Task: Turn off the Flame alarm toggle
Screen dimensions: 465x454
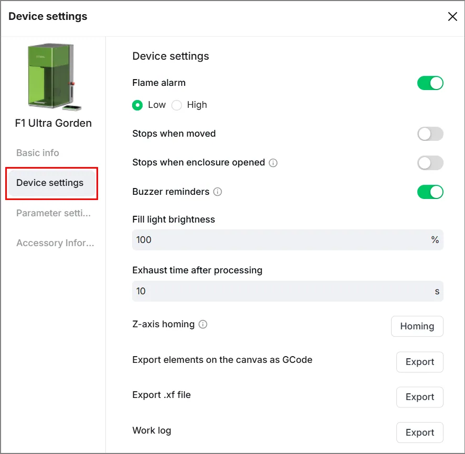Action: tap(430, 83)
